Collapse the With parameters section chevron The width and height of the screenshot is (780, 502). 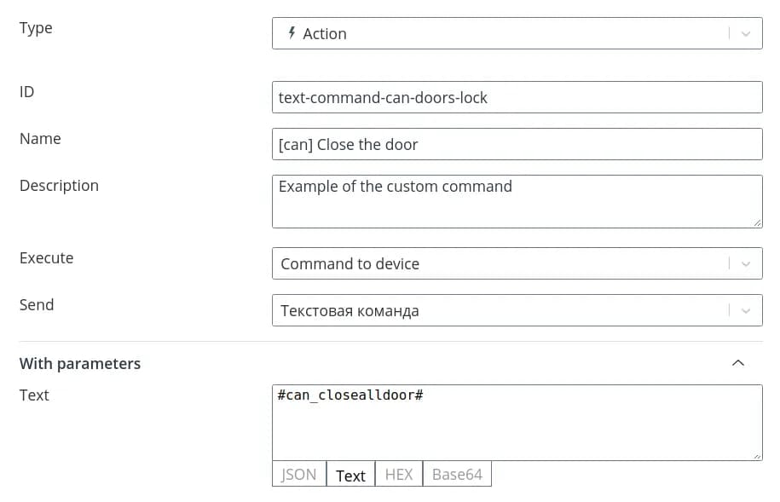point(738,363)
